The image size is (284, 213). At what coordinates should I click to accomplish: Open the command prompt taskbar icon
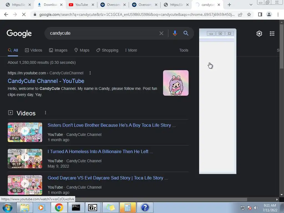pyautogui.click(x=76, y=207)
